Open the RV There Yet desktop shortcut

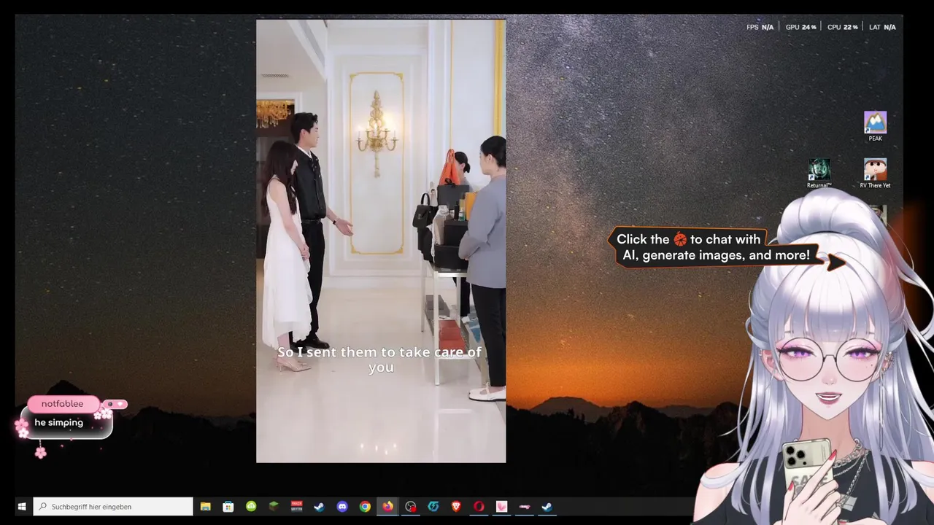coord(875,174)
